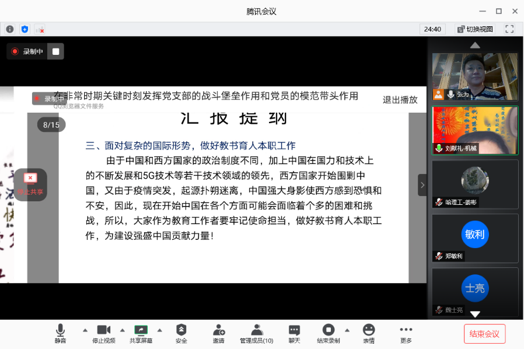Open the Security (安全) options

[x=181, y=334]
